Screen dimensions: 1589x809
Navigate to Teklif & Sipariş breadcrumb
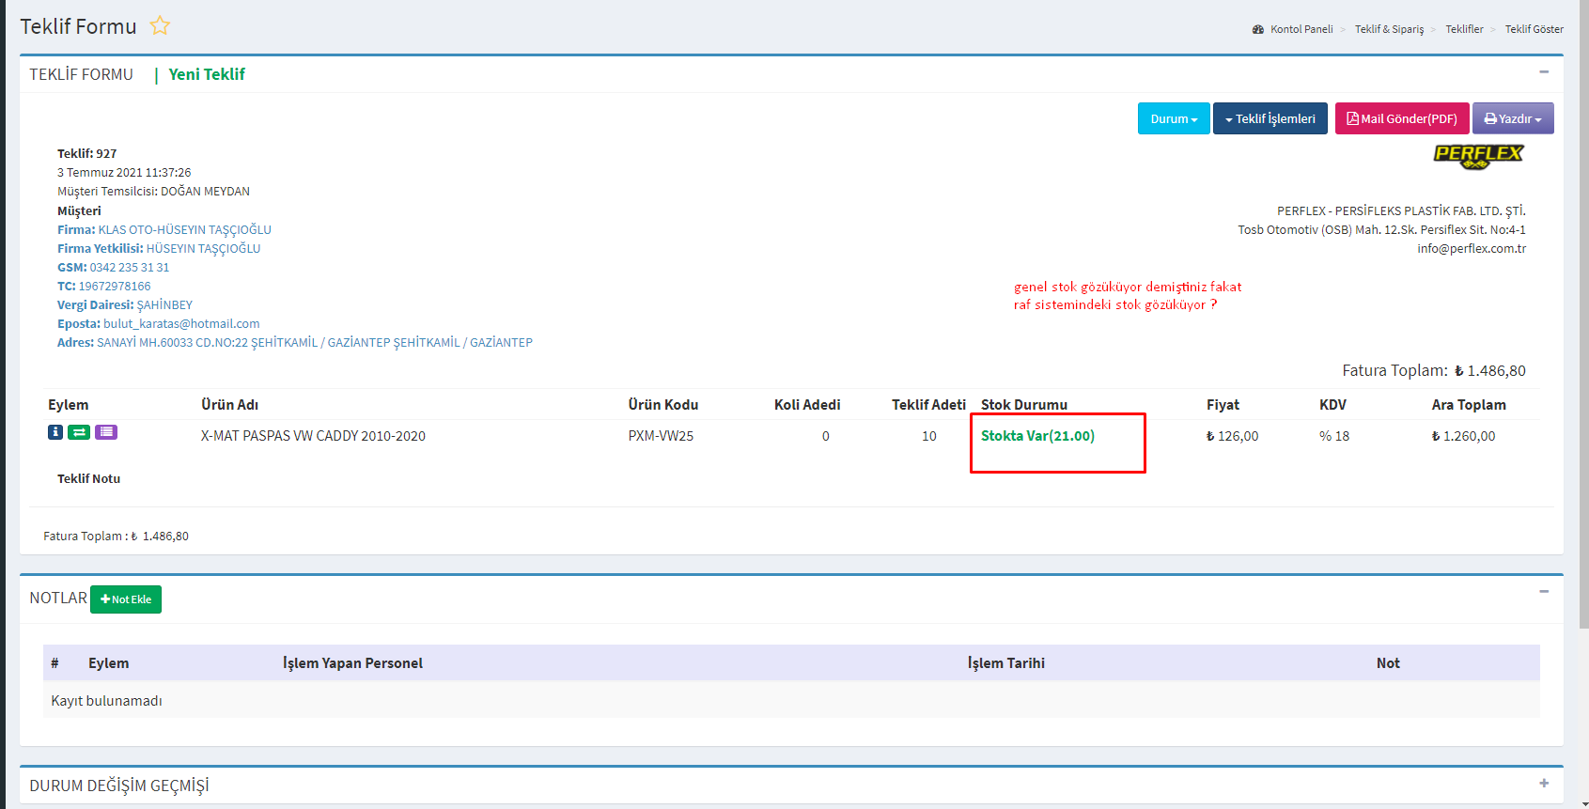click(x=1389, y=29)
